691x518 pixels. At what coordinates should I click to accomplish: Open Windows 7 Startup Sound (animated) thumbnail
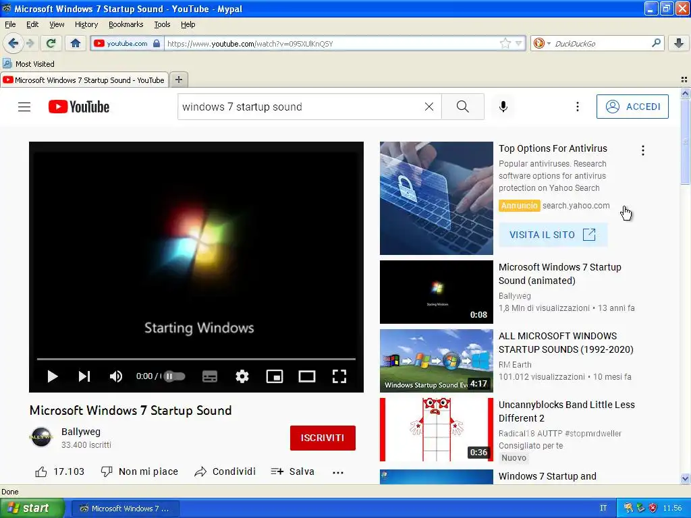pyautogui.click(x=437, y=292)
